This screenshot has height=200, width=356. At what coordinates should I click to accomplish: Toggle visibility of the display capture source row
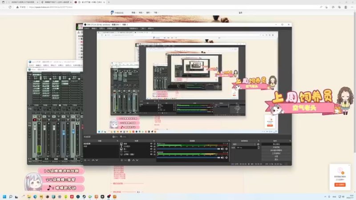151,154
